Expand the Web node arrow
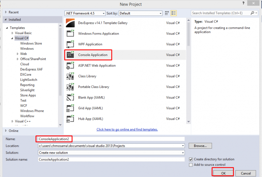262x177 pixels. click(17, 54)
